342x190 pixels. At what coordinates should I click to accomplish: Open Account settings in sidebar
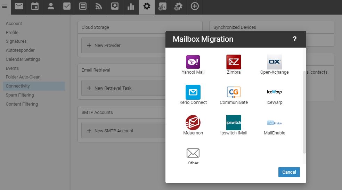coord(14,24)
